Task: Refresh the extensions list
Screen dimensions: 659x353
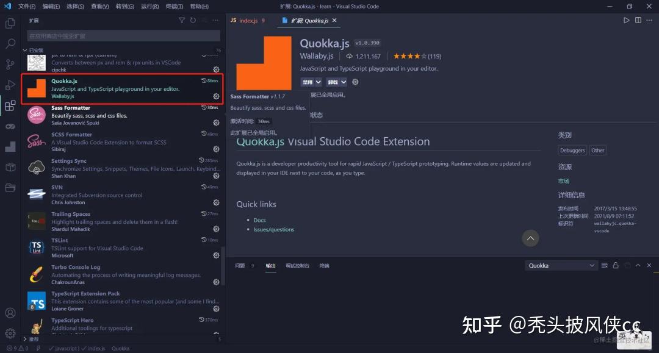Action: tap(193, 20)
